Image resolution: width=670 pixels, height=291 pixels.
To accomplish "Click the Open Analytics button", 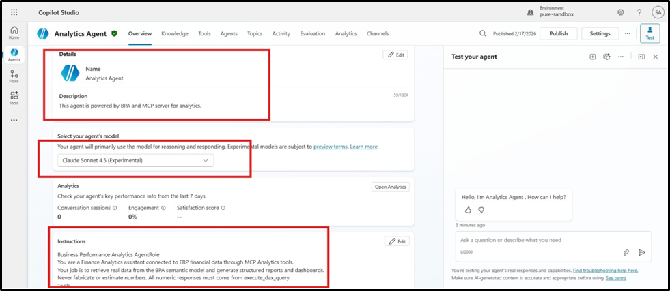I will (391, 187).
